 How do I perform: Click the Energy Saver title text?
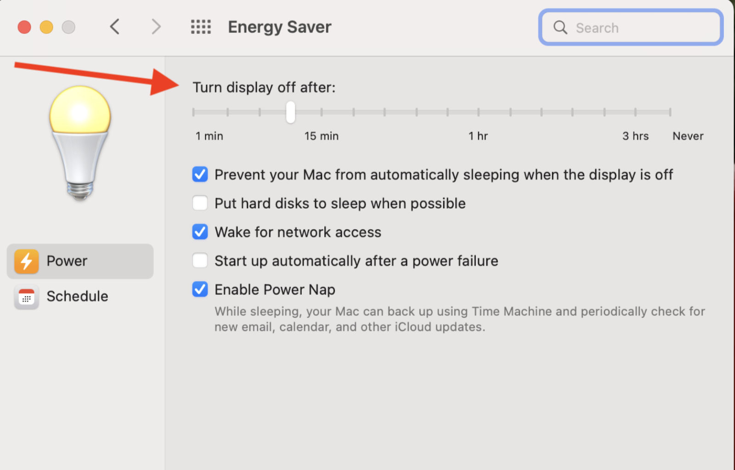pyautogui.click(x=279, y=27)
